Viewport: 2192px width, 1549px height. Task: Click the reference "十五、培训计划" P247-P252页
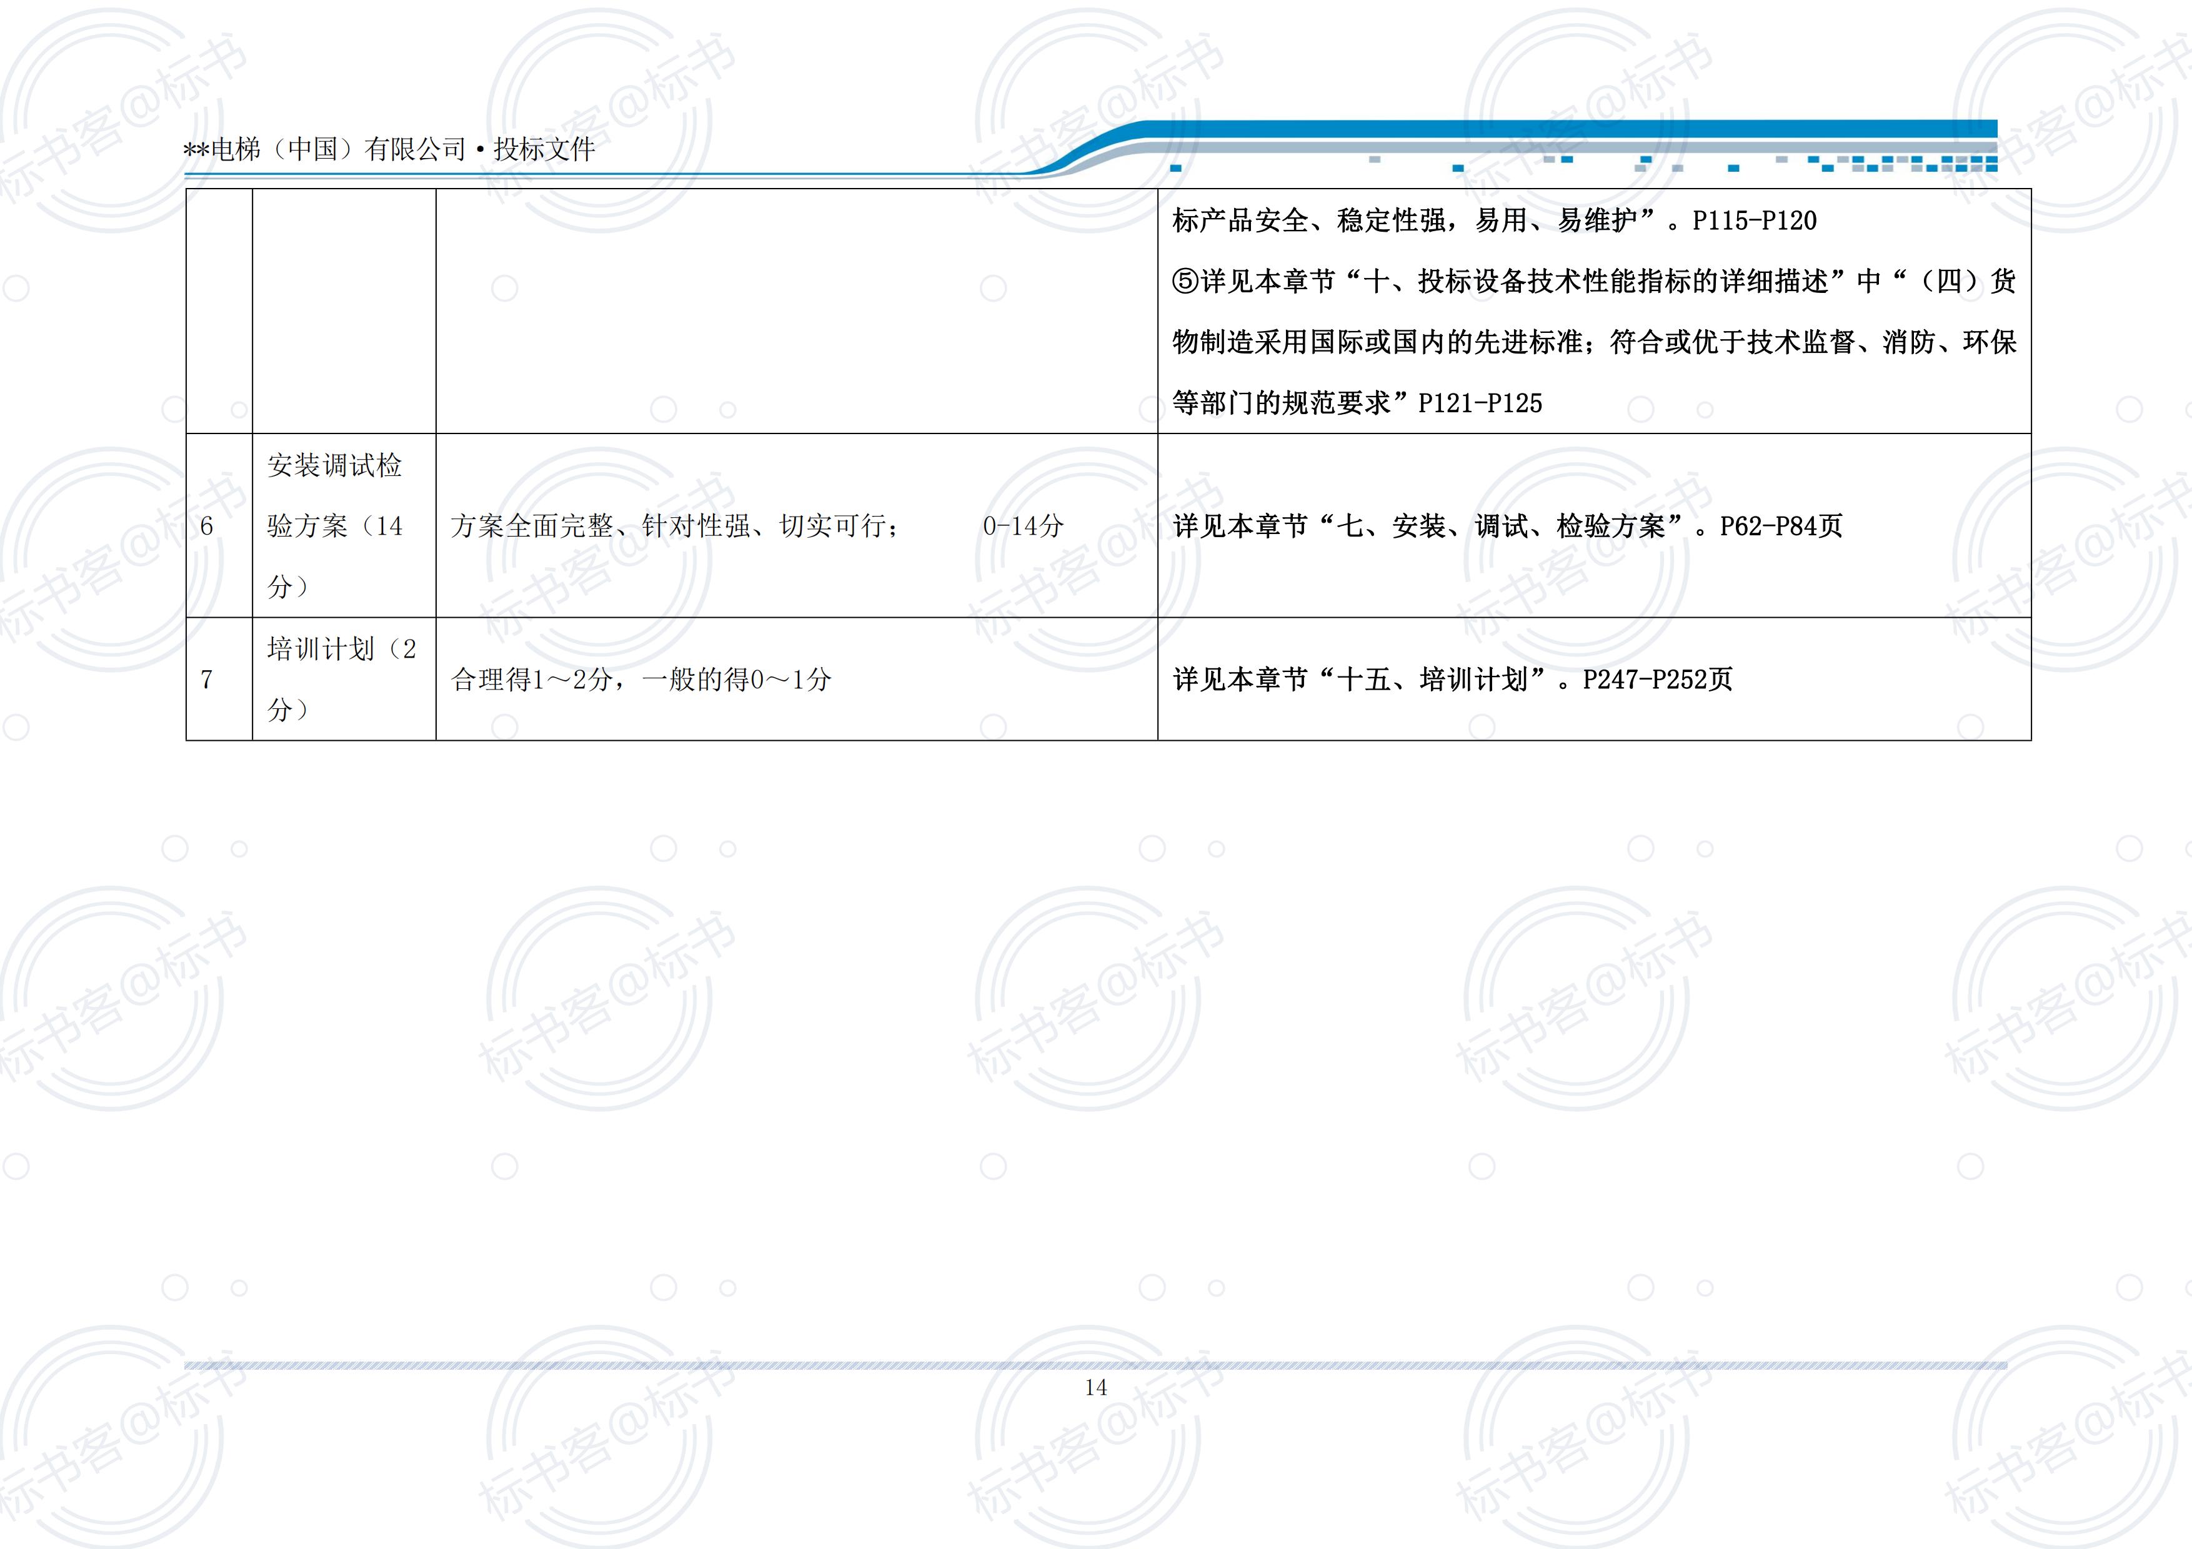1452,680
